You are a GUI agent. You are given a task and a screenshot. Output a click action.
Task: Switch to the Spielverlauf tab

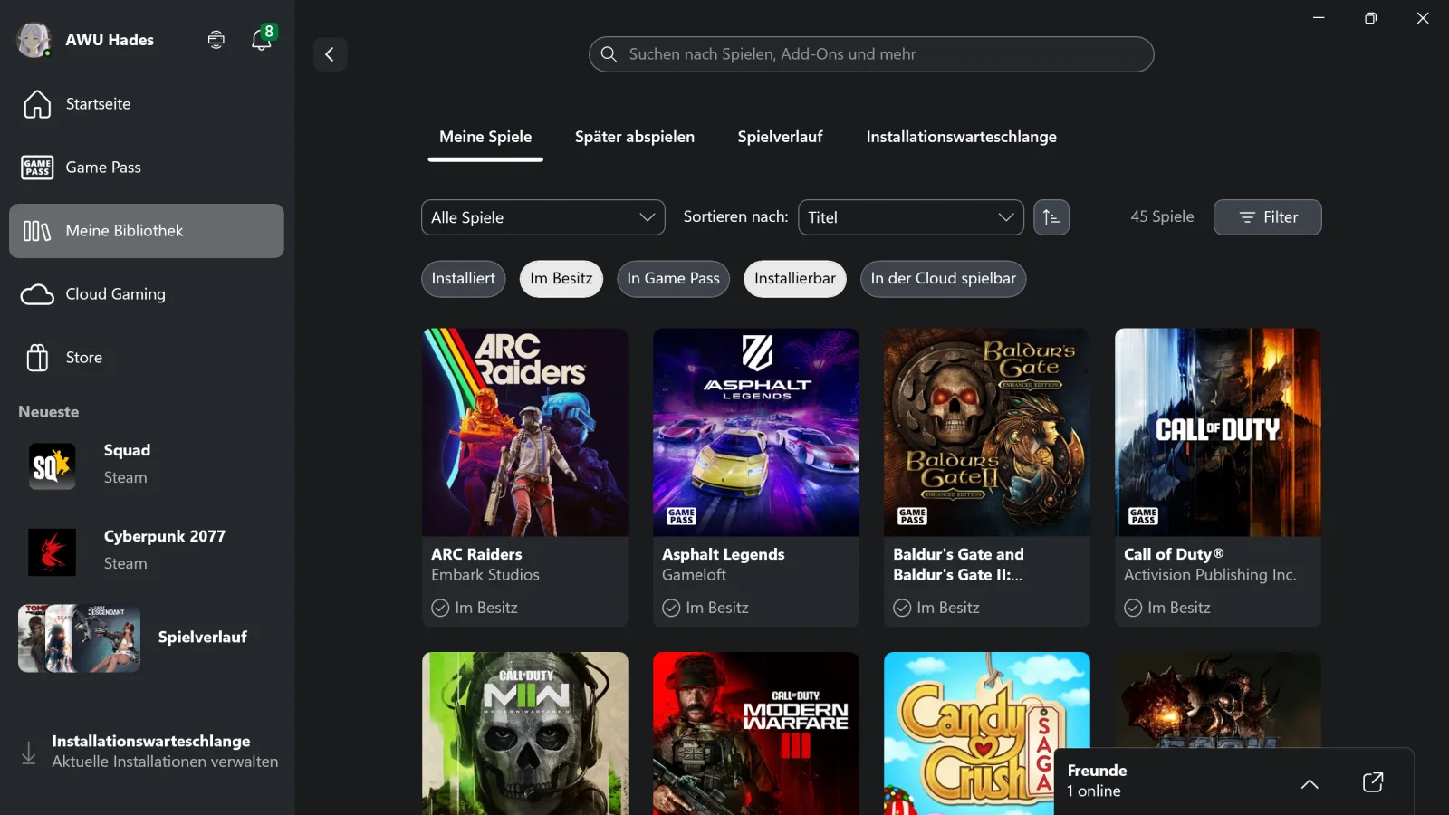click(x=780, y=138)
